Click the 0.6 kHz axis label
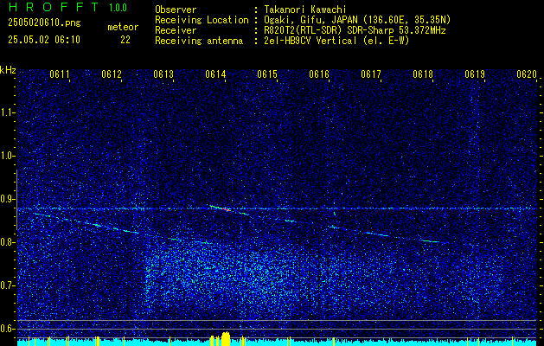This screenshot has width=544, height=346. pyautogui.click(x=6, y=329)
